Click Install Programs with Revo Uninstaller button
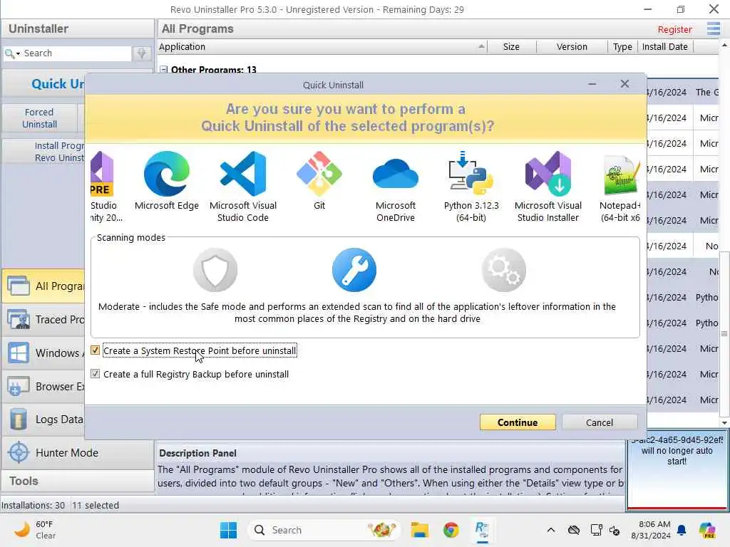 click(x=44, y=152)
